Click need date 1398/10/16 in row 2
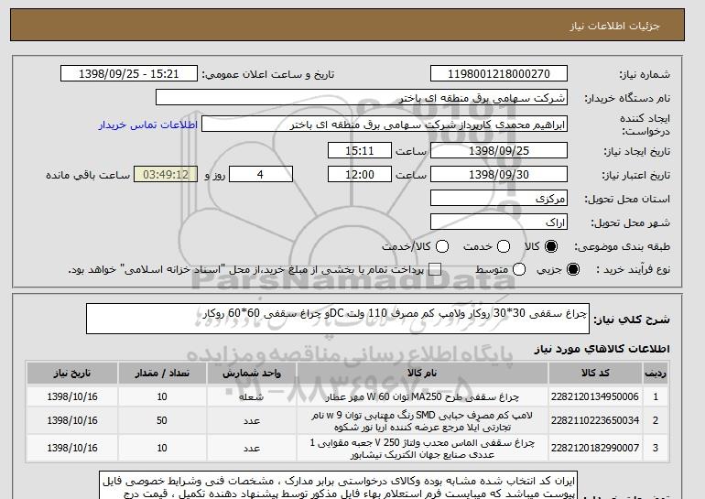This screenshot has height=499, width=705. tap(72, 420)
